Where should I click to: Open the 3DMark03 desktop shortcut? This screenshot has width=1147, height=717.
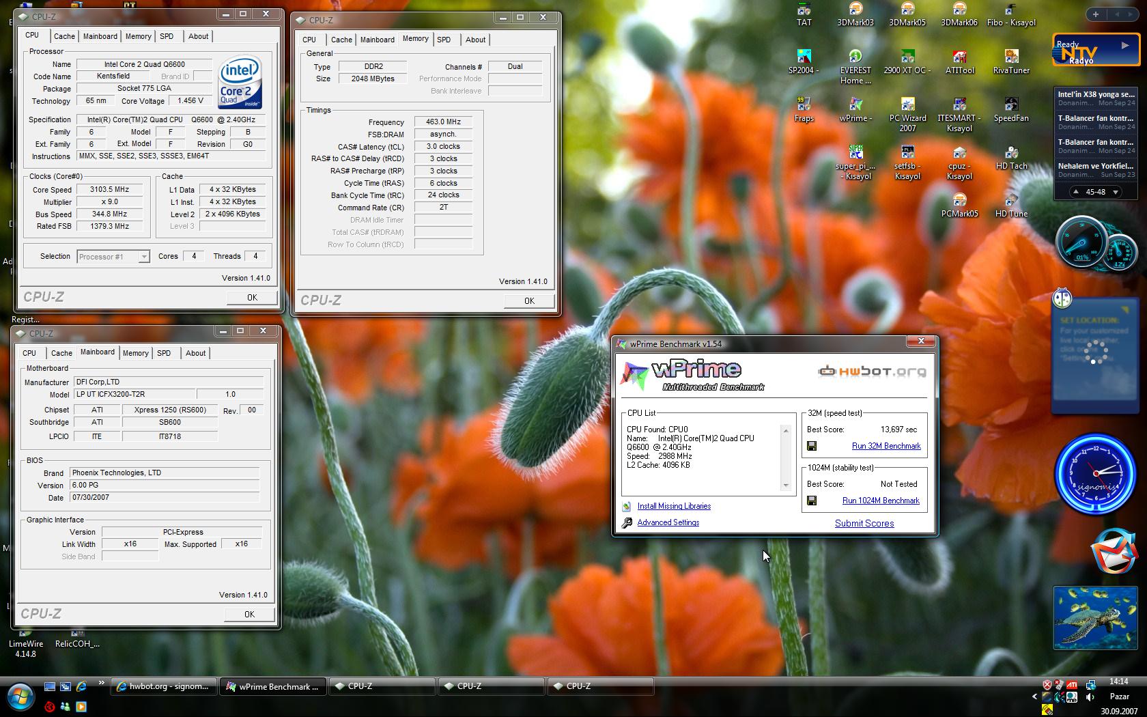pos(855,14)
